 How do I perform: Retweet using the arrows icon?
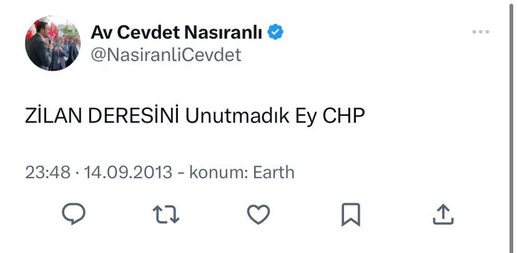166,214
